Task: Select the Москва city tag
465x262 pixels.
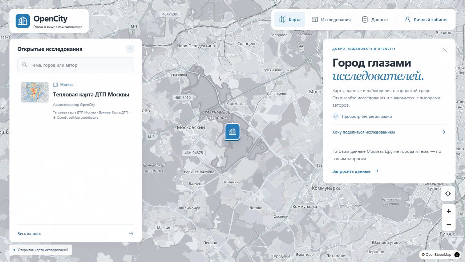Action: click(x=63, y=85)
